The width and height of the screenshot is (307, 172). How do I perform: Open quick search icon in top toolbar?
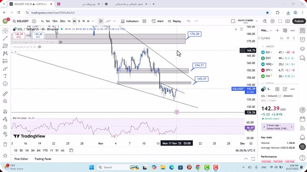click(265, 21)
